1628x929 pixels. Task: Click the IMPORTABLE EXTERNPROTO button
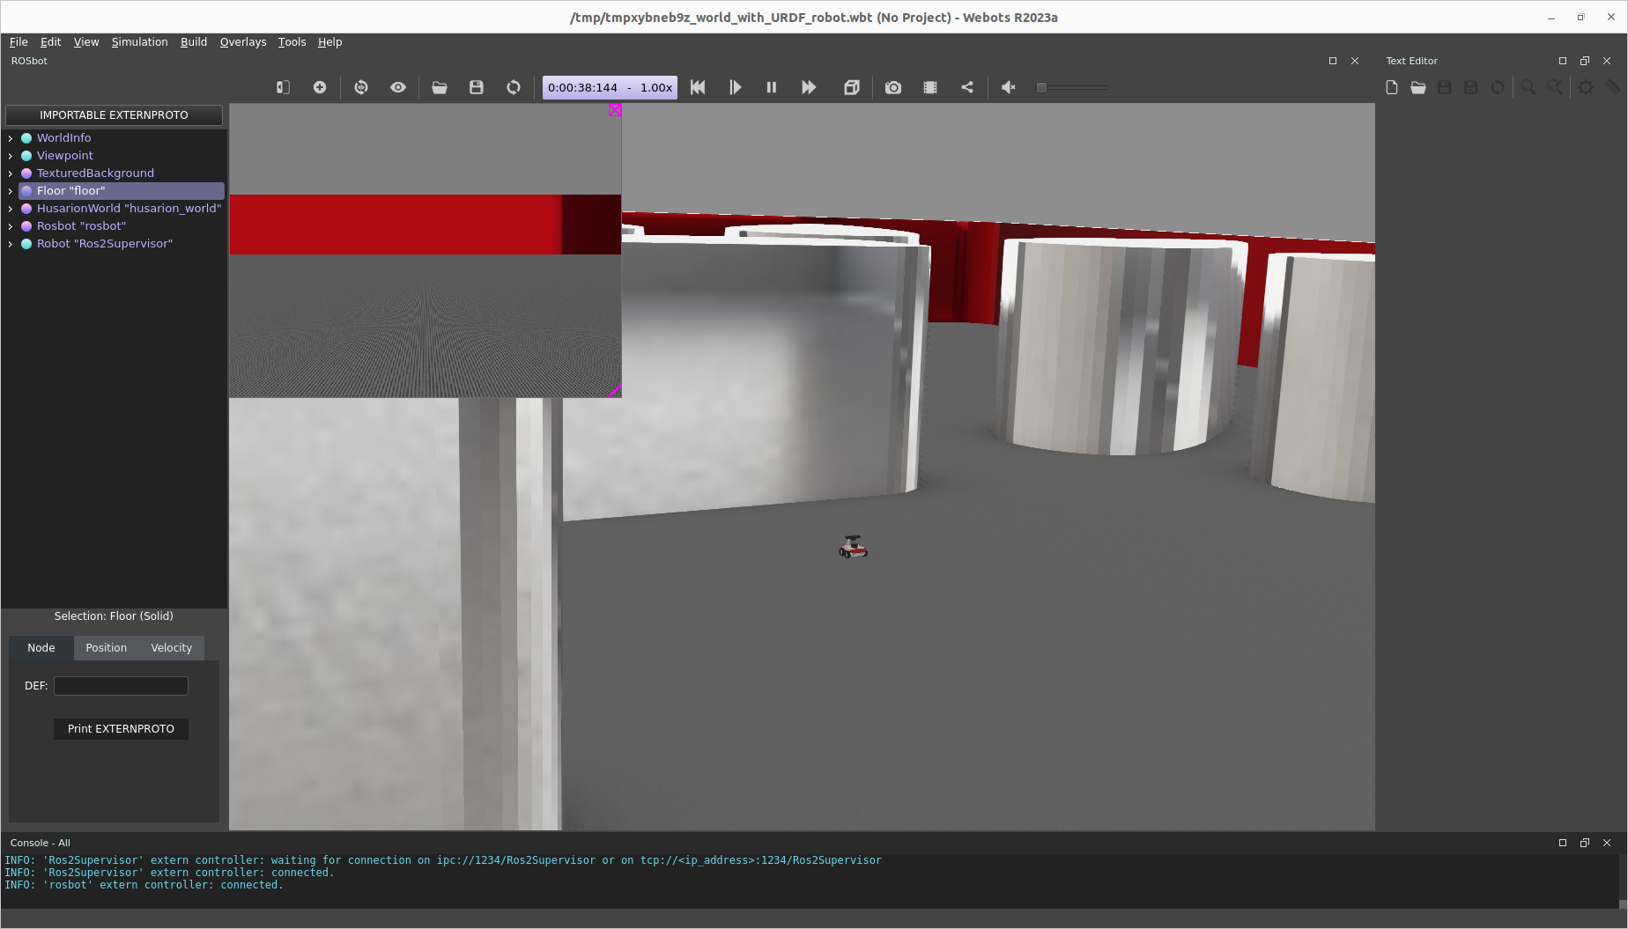click(114, 115)
